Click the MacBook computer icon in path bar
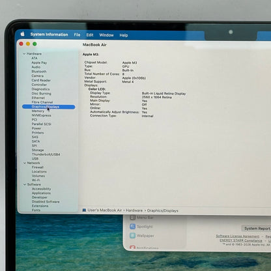 pos(84,210)
